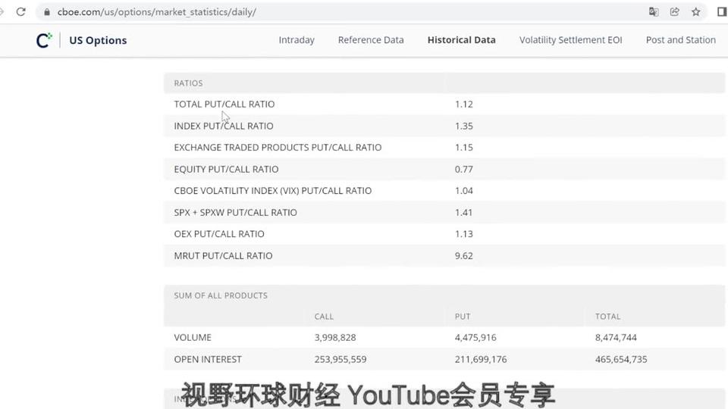
Task: Select put open interest 211,699,176
Action: click(x=481, y=359)
